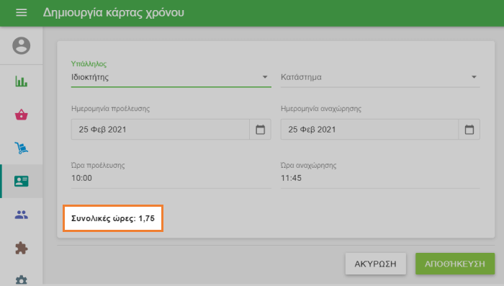Click the ΑΚΥΡΩΣΗ button
Screen dimensions: 504x286
coord(375,264)
